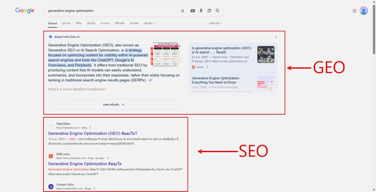Screen dimensions: 376x192
Task: Open Google Lens image search
Action: point(209,11)
